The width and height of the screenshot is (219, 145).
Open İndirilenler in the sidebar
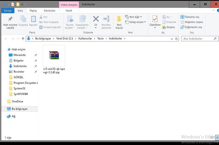point(18,66)
